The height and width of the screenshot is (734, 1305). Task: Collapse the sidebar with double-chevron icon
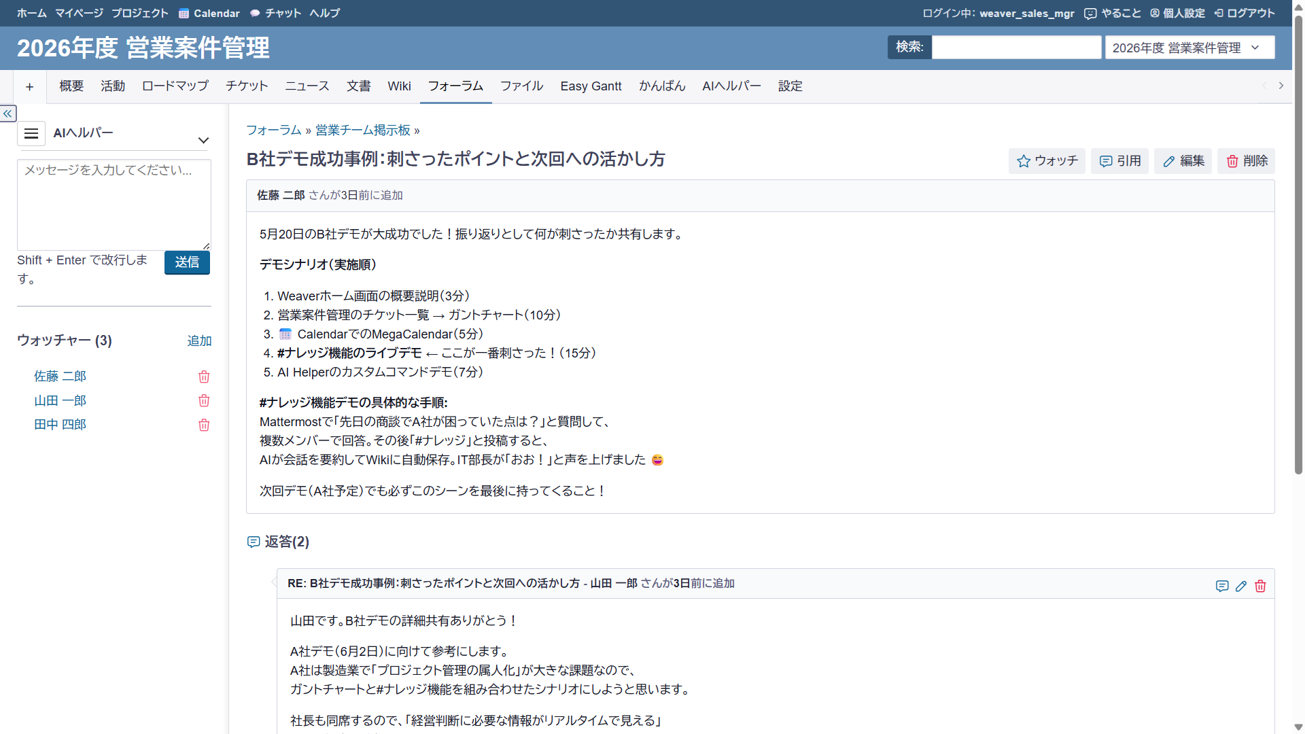(x=8, y=113)
